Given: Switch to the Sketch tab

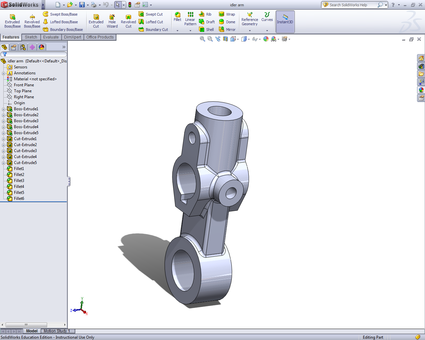Looking at the screenshot, I should coord(31,37).
